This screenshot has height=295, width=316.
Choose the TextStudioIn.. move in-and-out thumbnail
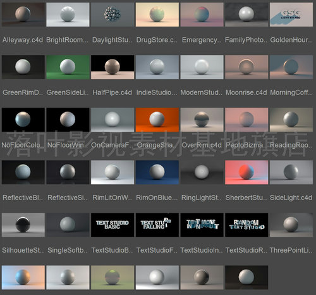(202, 225)
